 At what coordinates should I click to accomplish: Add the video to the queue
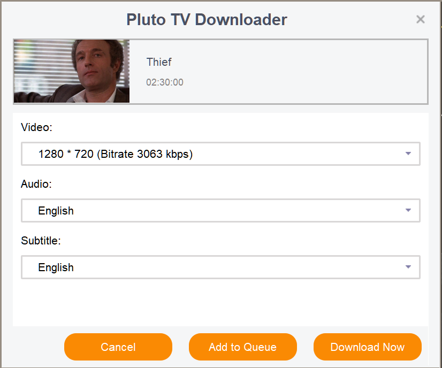coord(242,347)
